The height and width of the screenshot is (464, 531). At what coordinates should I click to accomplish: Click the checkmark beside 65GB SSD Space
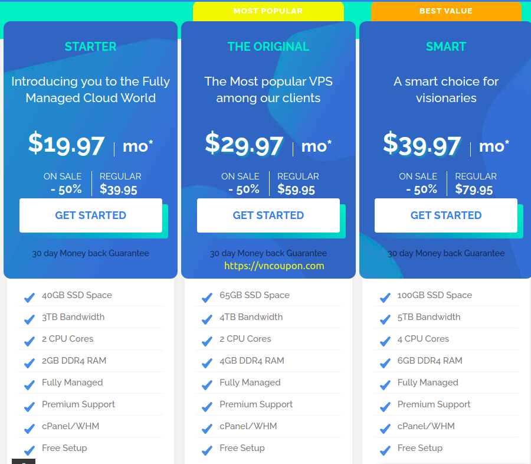pyautogui.click(x=207, y=298)
